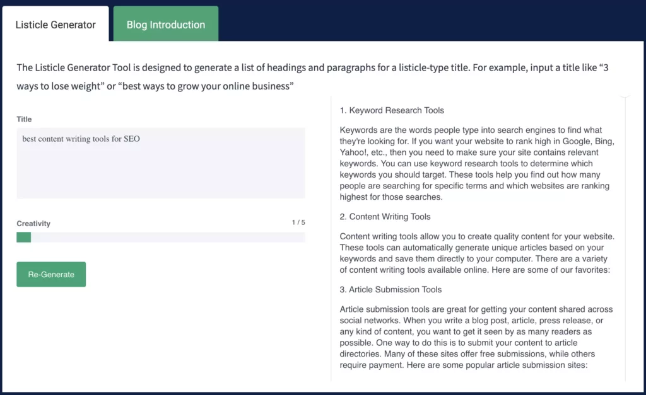Select the Listicle Generator tab
The width and height of the screenshot is (646, 395).
tap(55, 25)
